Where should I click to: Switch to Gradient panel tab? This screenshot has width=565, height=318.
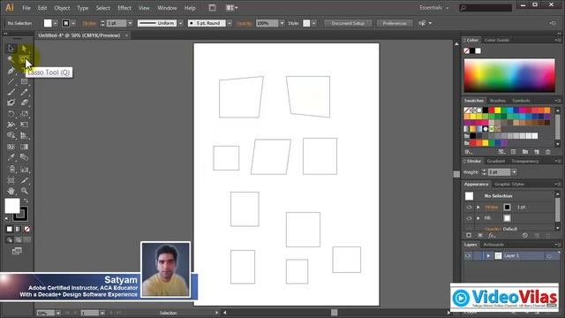click(496, 161)
